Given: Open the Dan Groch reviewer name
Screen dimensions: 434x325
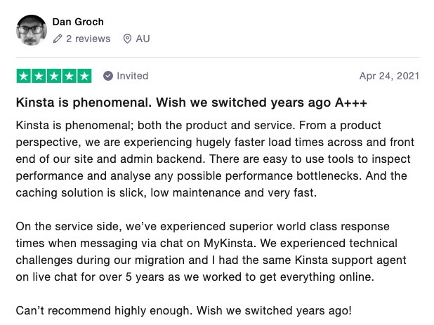Looking at the screenshot, I should coord(78,22).
